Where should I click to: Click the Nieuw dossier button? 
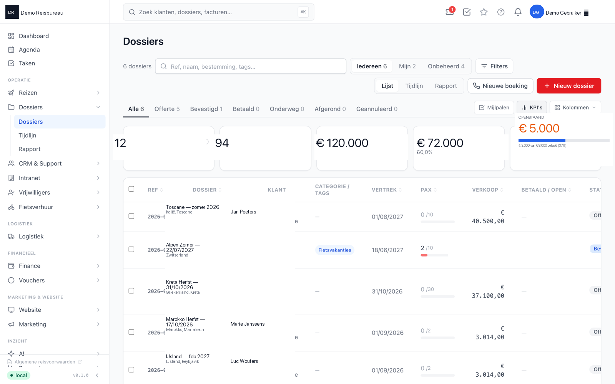569,86
